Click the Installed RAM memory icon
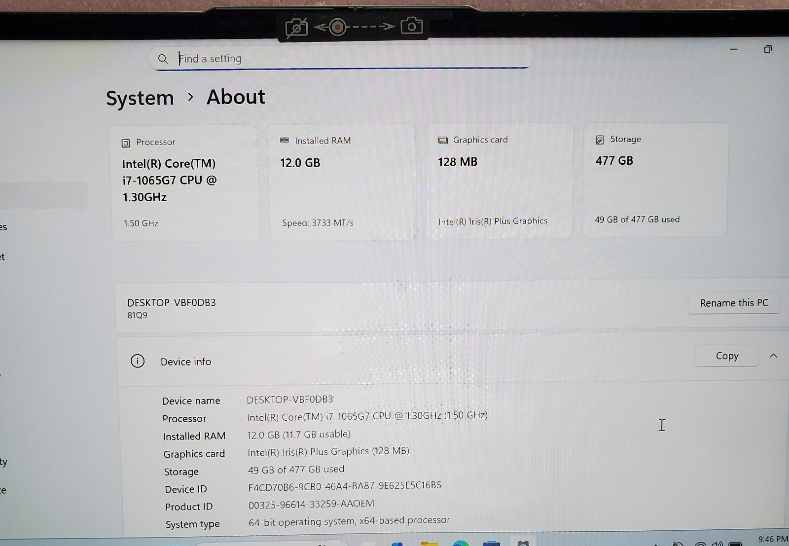Image resolution: width=789 pixels, height=546 pixels. [285, 141]
